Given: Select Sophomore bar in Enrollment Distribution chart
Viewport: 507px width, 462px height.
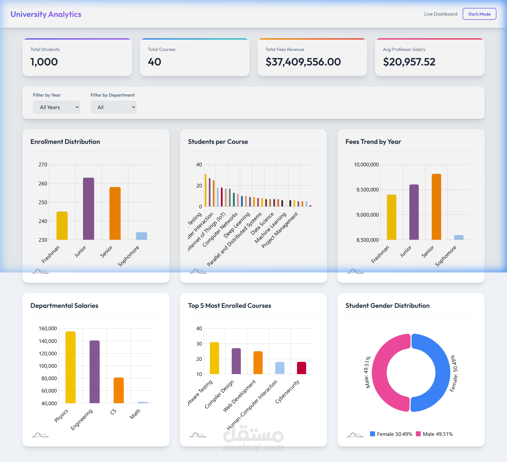Looking at the screenshot, I should pyautogui.click(x=142, y=236).
